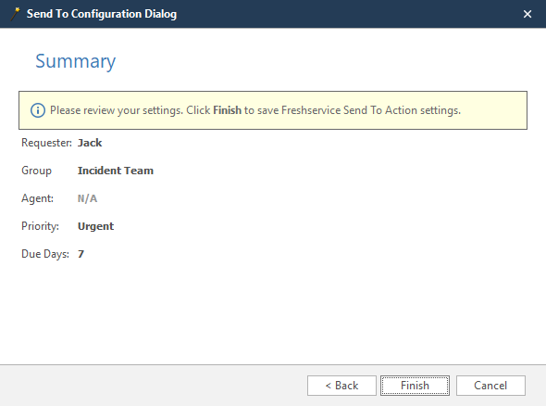
Task: Click the blue info icon in banner
Action: click(x=38, y=110)
